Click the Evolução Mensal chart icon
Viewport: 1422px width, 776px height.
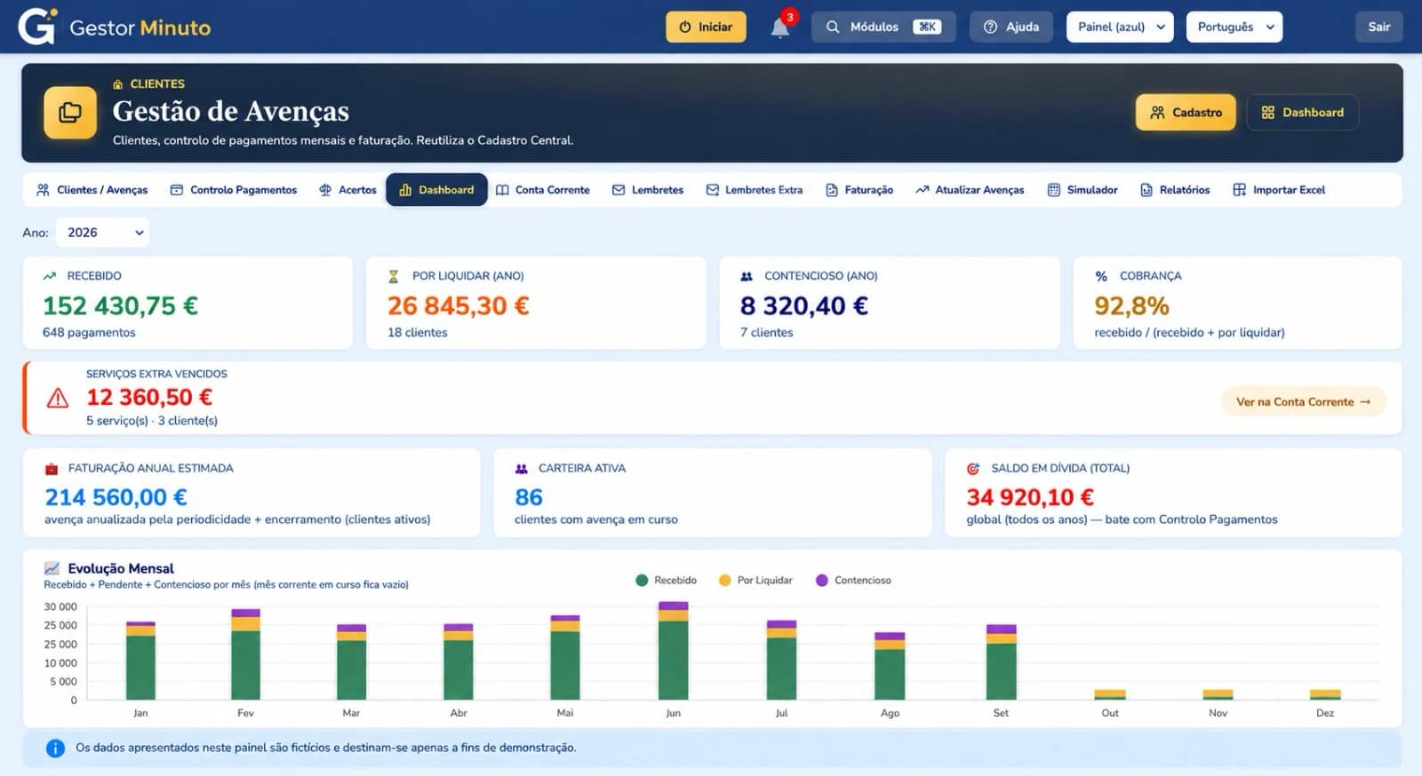[x=52, y=568]
